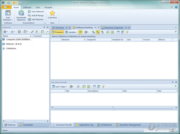Open the View ribbon tab

click(x=38, y=7)
